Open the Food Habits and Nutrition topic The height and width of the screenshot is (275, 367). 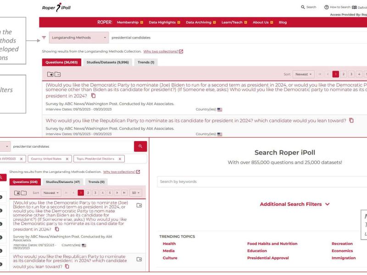point(272,244)
